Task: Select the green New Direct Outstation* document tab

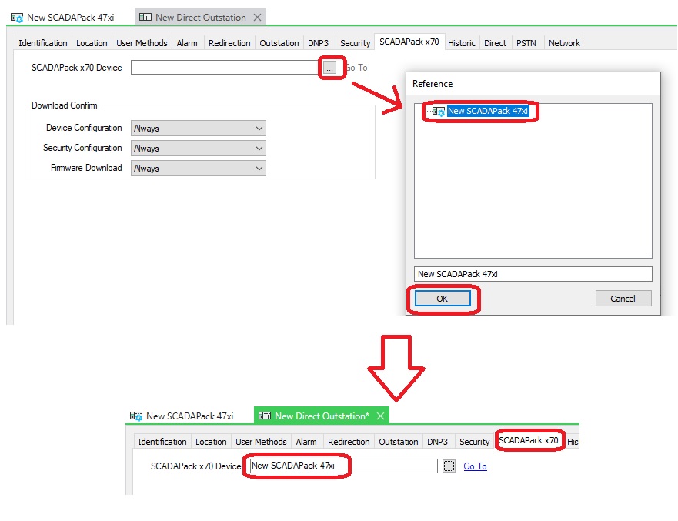Action: coord(322,416)
